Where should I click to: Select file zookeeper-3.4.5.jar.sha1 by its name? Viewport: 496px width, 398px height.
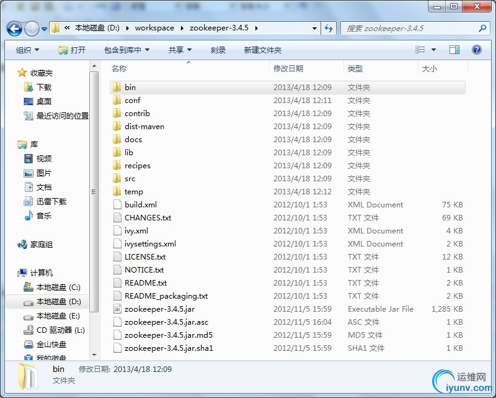(x=169, y=348)
